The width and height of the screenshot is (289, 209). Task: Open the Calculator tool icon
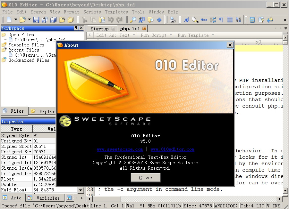point(252,20)
